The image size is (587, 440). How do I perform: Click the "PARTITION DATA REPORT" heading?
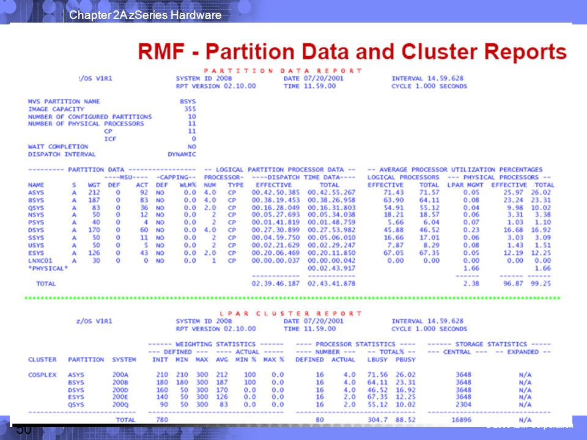282,71
